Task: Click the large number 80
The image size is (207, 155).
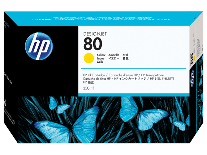Action: [93, 44]
